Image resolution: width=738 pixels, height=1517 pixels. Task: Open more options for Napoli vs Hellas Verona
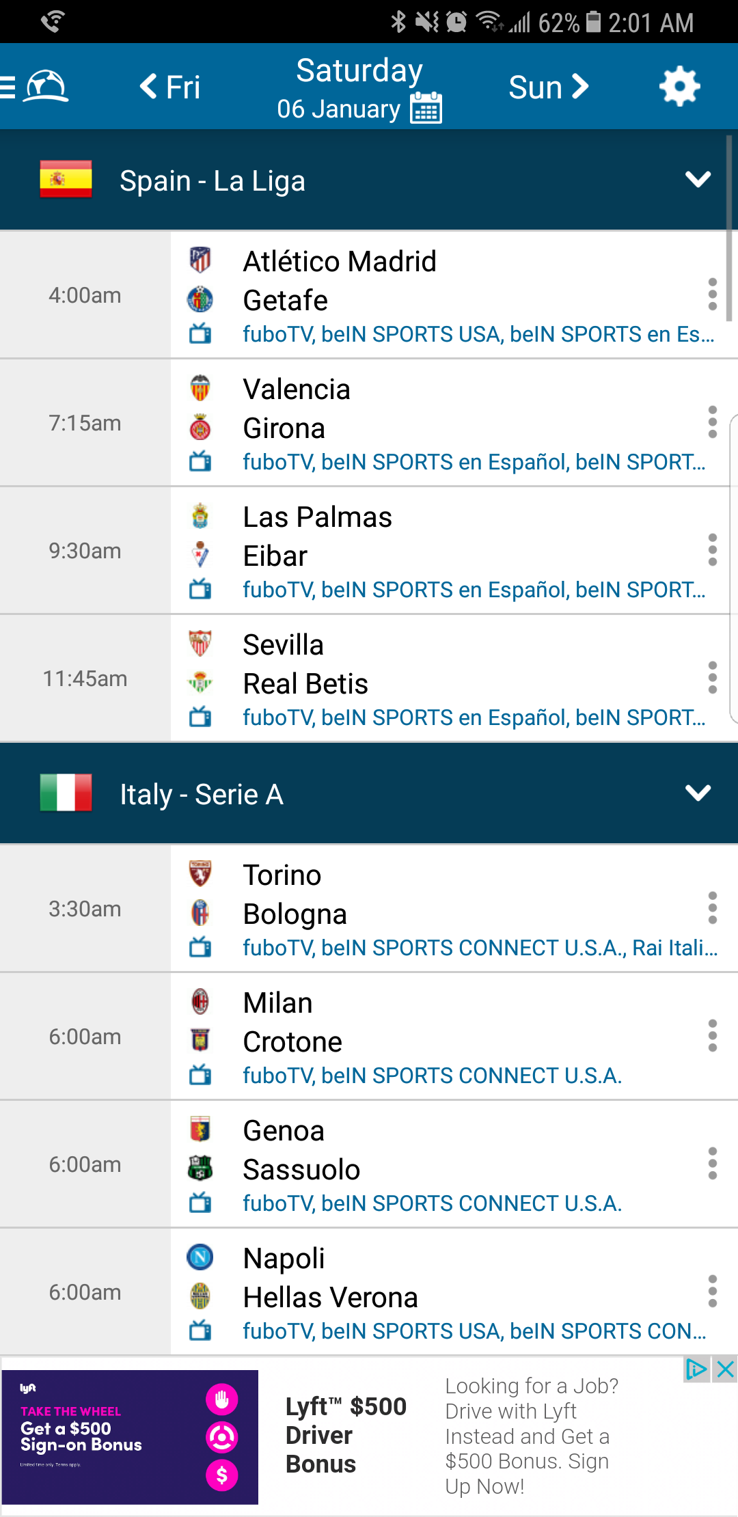712,1291
